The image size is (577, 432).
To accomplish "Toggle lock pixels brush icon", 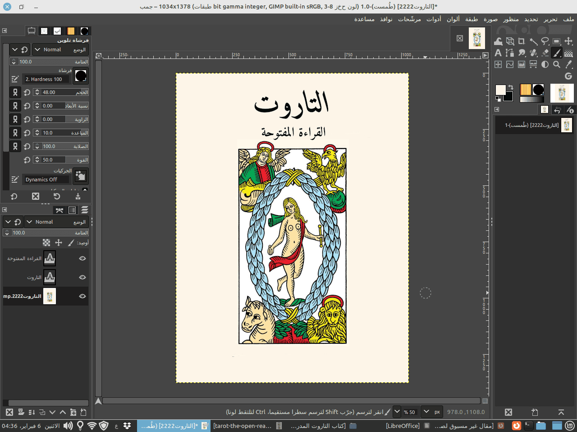I will (71, 243).
